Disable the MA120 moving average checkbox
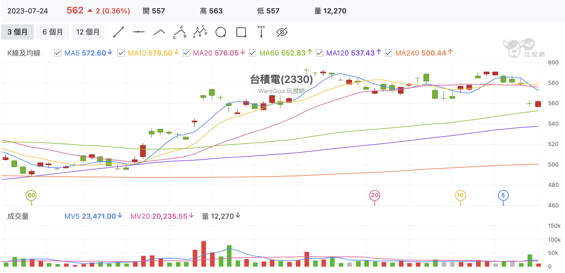This screenshot has height=273, width=565. [319, 53]
